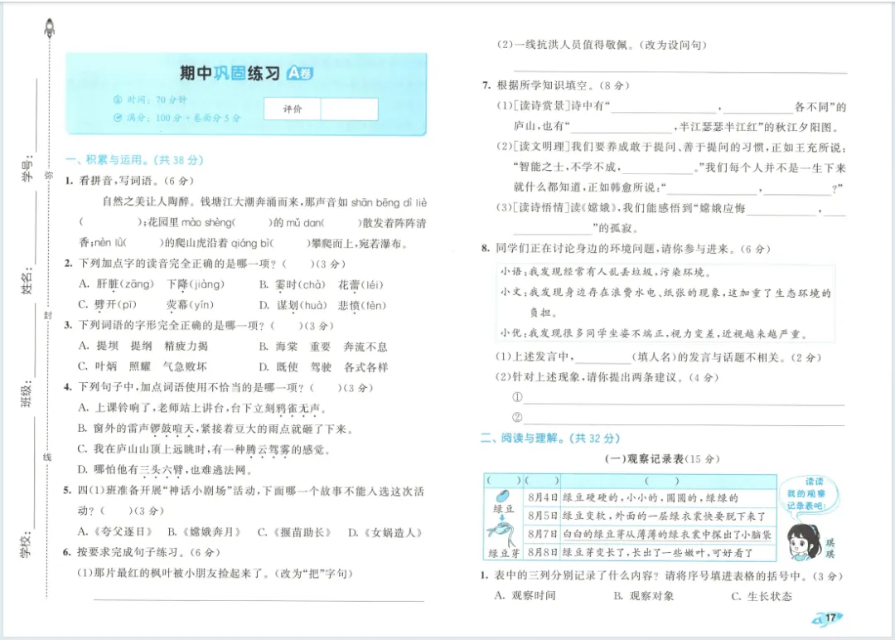The width and height of the screenshot is (895, 640).
Task: Choose option "A.《夸父逐日》"
Action: [116, 532]
